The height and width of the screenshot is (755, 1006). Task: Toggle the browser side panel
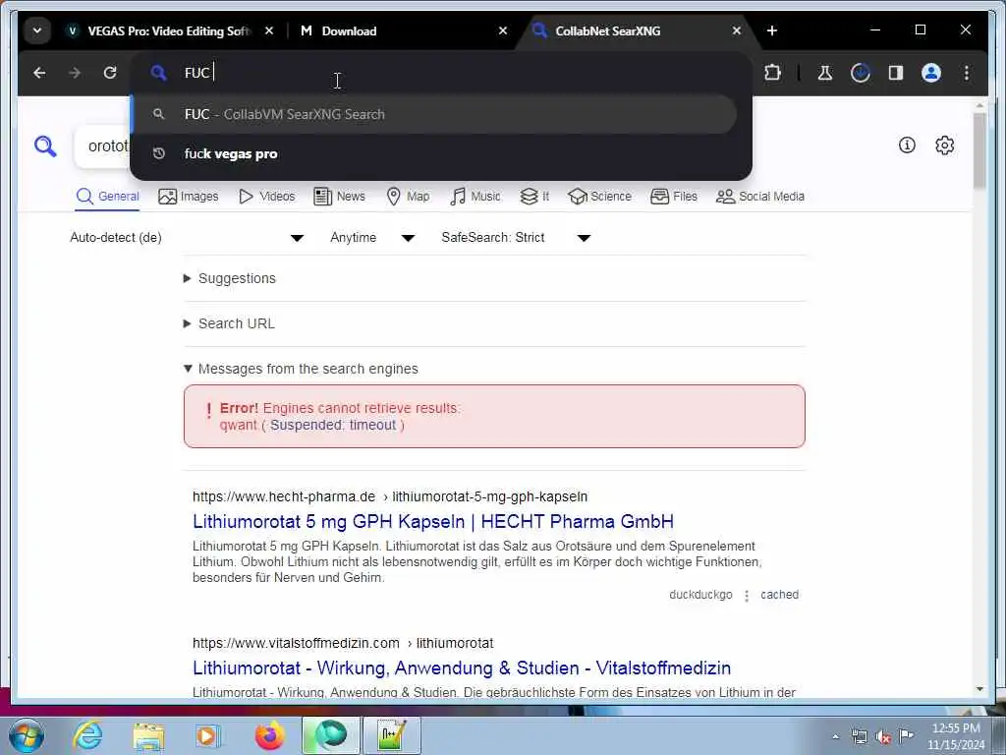click(896, 73)
